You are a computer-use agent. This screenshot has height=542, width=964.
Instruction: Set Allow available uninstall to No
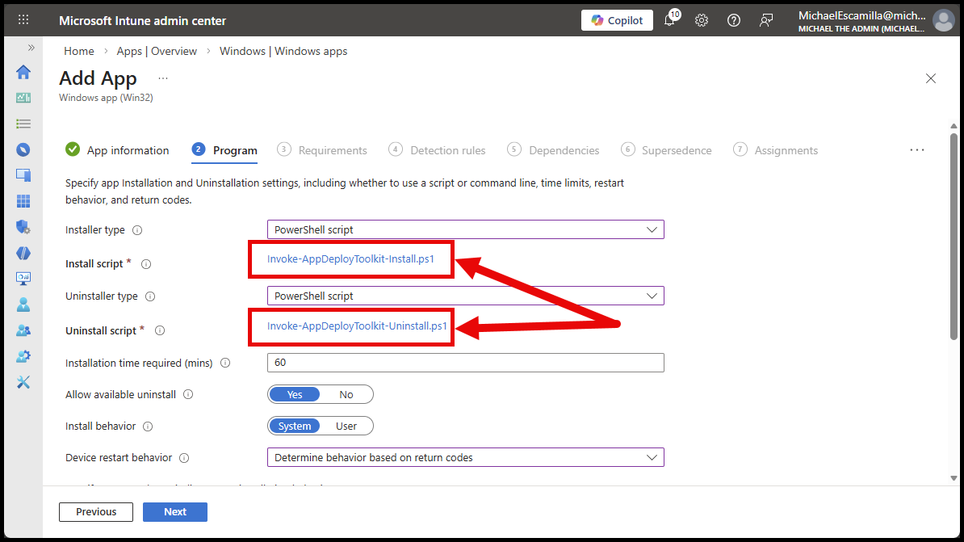346,394
